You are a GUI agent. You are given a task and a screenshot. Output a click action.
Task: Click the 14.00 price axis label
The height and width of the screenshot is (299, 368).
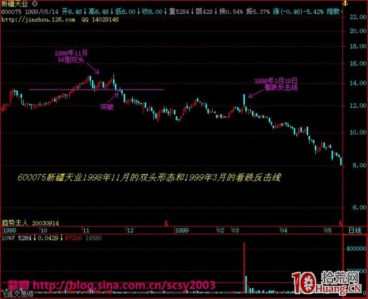coord(358,83)
